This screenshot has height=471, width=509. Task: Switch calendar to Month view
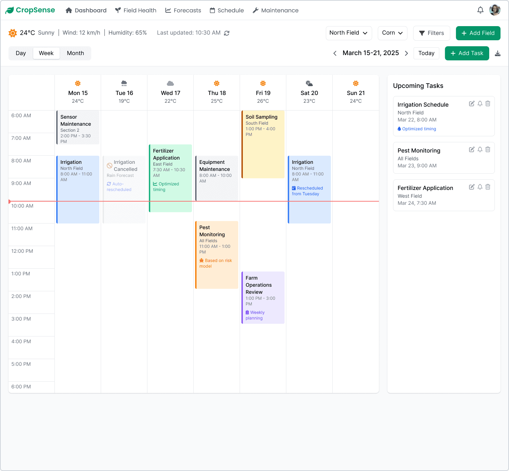click(x=75, y=53)
